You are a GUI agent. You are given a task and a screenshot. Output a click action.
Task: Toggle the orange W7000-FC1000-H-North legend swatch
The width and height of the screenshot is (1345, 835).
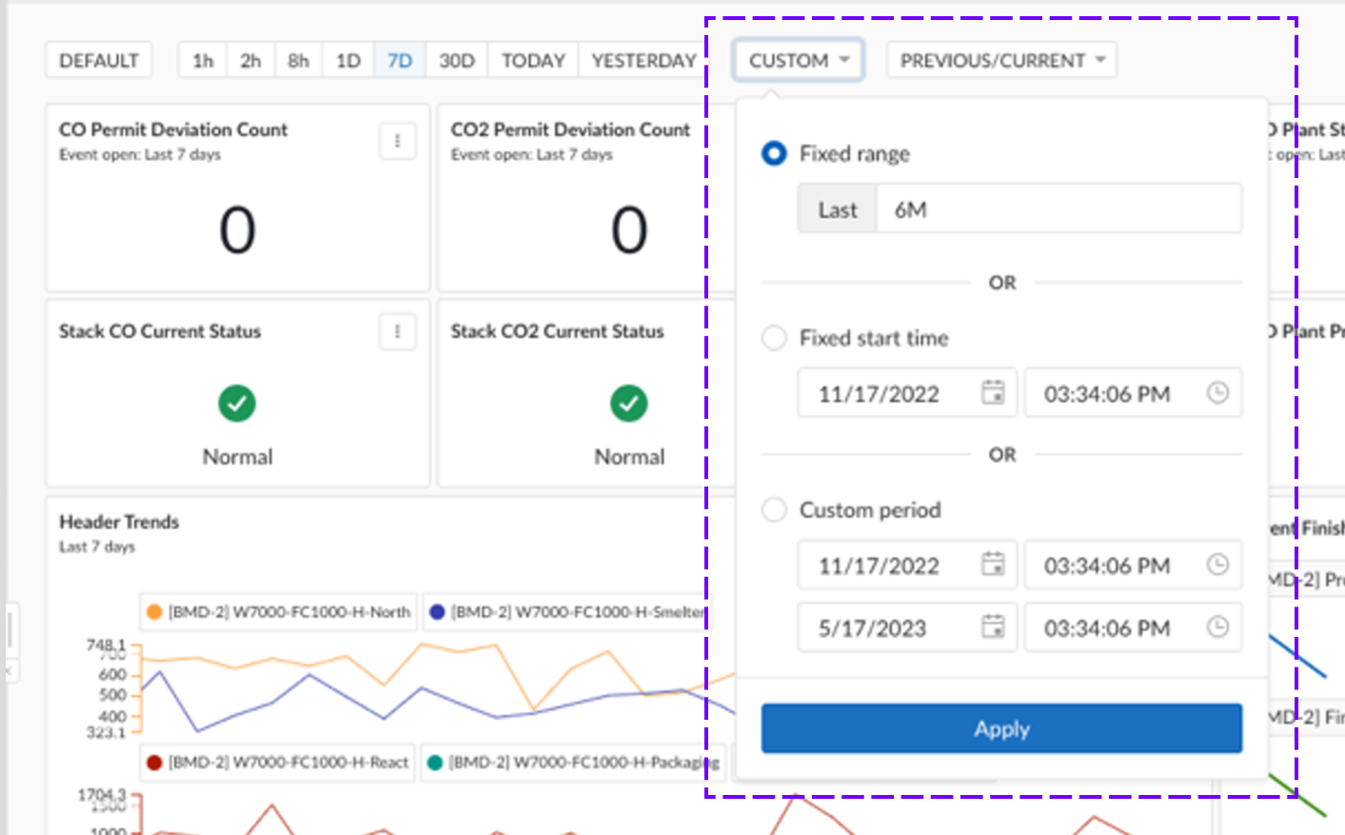(154, 612)
